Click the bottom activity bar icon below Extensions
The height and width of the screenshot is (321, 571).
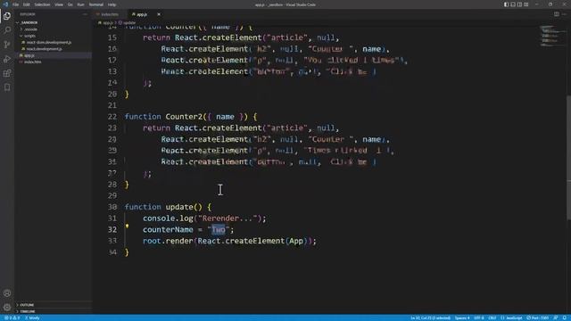[7, 87]
